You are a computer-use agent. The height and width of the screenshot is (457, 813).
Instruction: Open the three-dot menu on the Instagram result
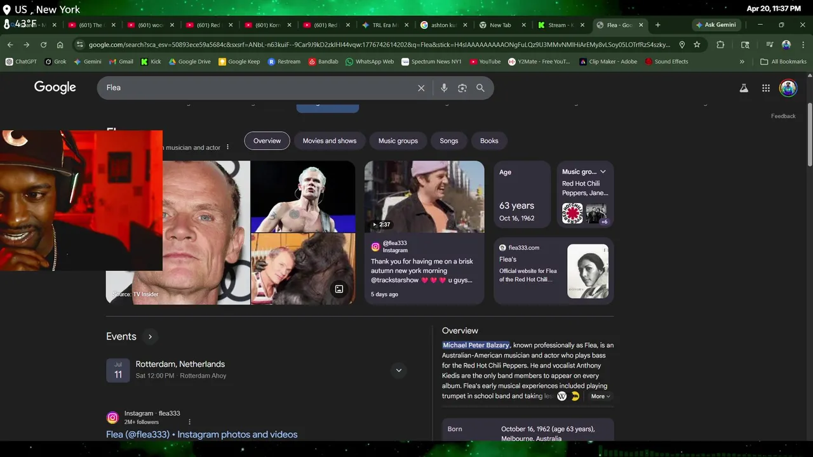point(189,421)
